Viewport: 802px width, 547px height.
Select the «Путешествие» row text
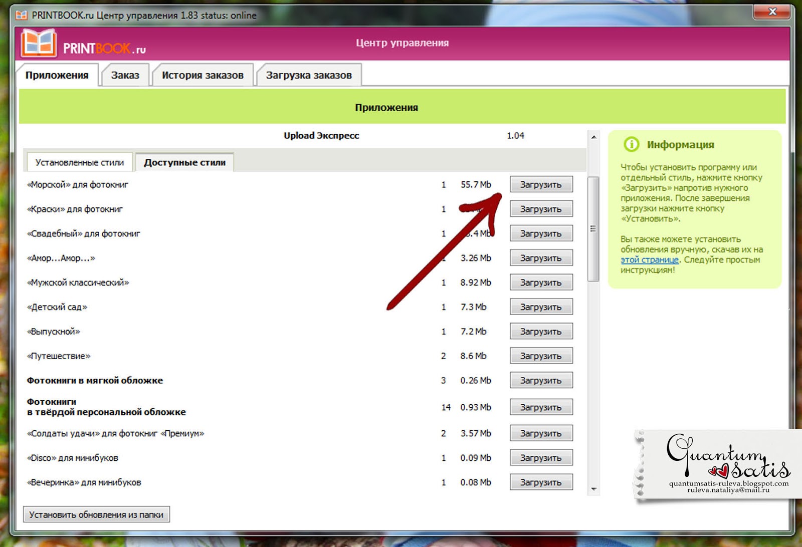59,357
